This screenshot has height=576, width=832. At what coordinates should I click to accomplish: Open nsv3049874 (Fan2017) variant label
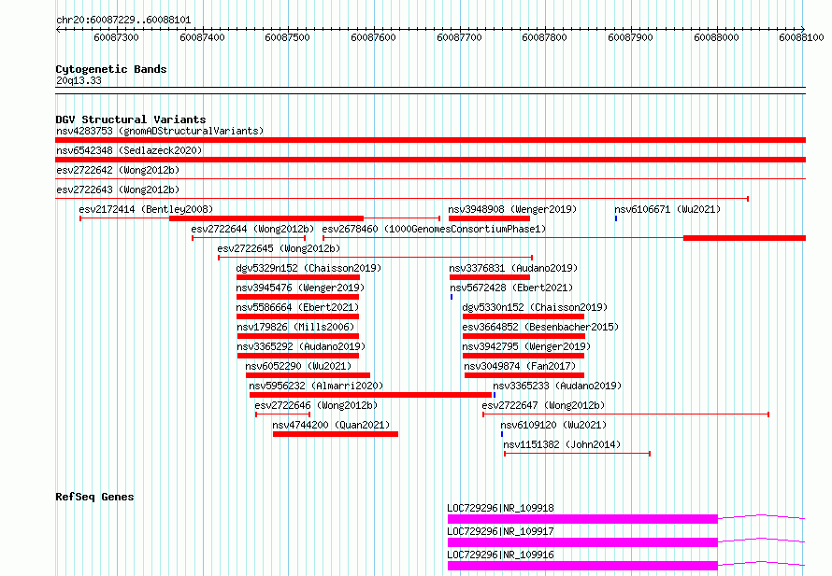520,366
